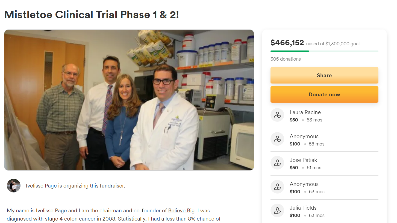The height and width of the screenshot is (223, 397).
Task: Click Ivelisse Page is organizing text
Action: (75, 186)
